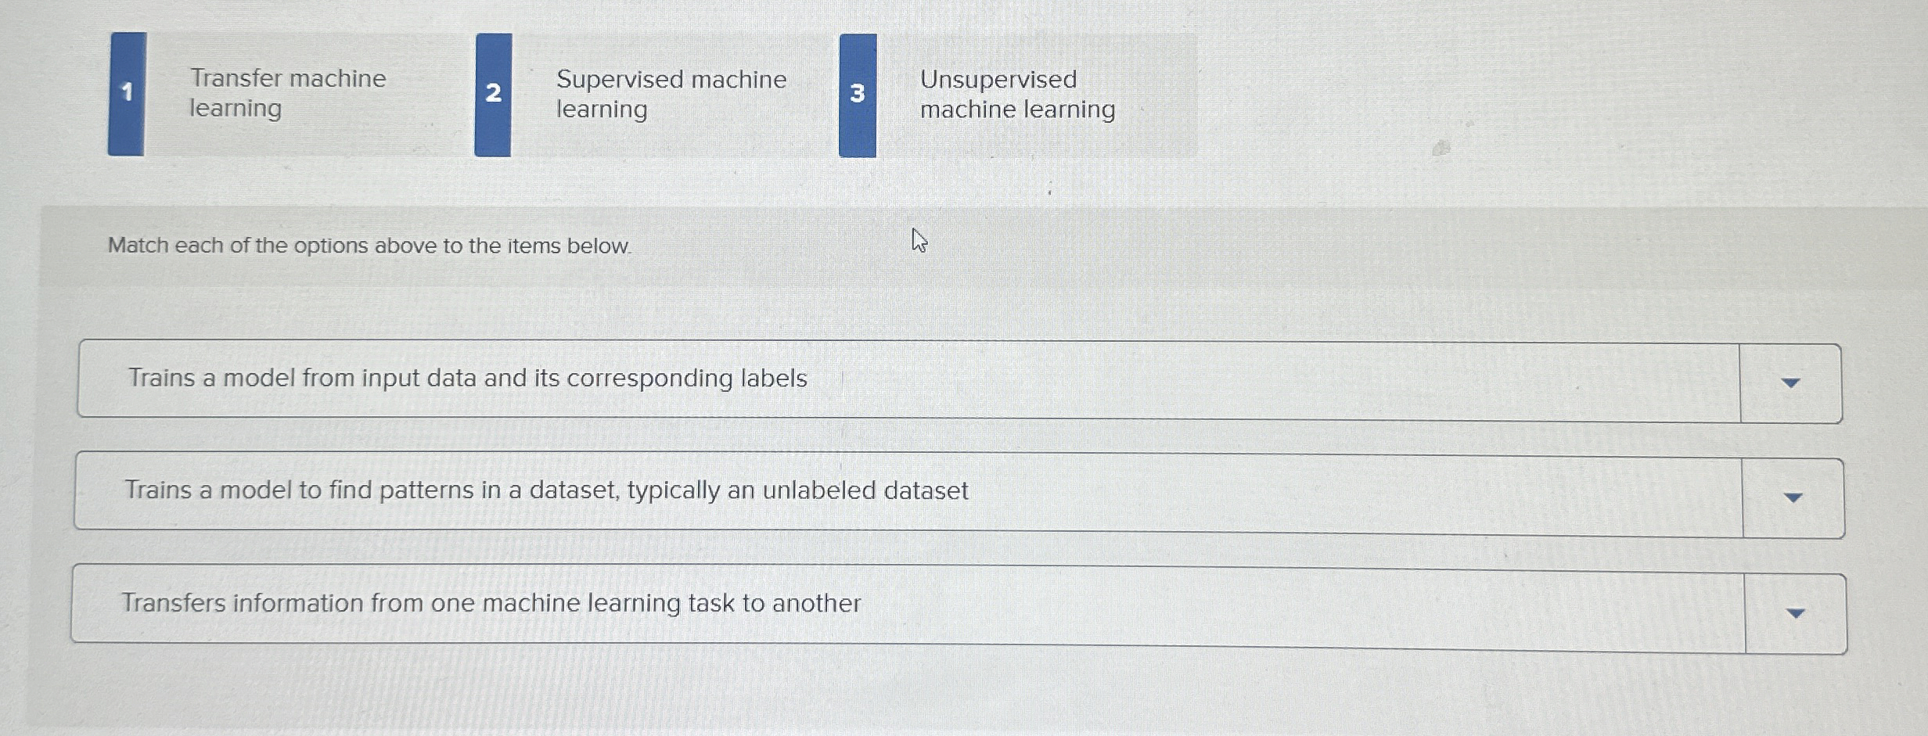Click the text 'Trains a model to find patterns in a dataset'

[x=548, y=490]
